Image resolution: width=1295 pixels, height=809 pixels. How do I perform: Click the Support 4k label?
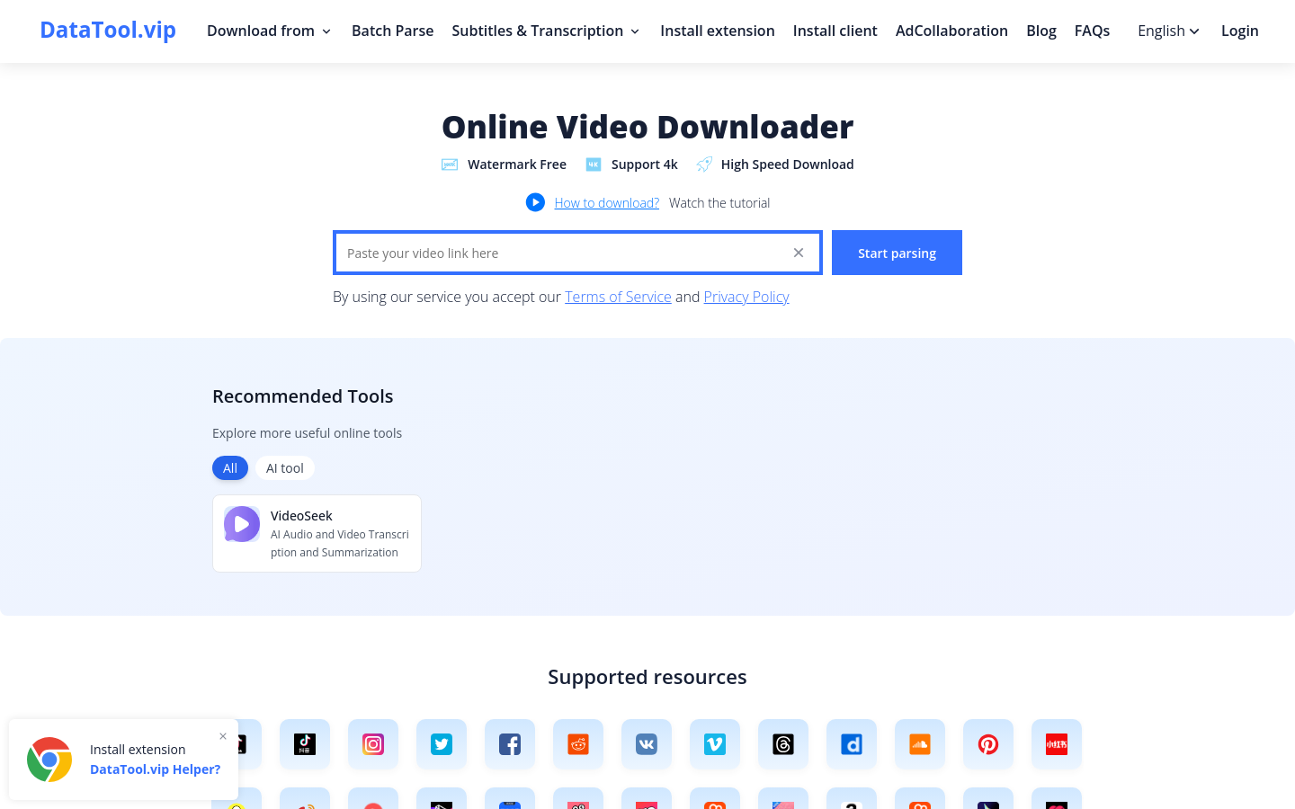[645, 164]
